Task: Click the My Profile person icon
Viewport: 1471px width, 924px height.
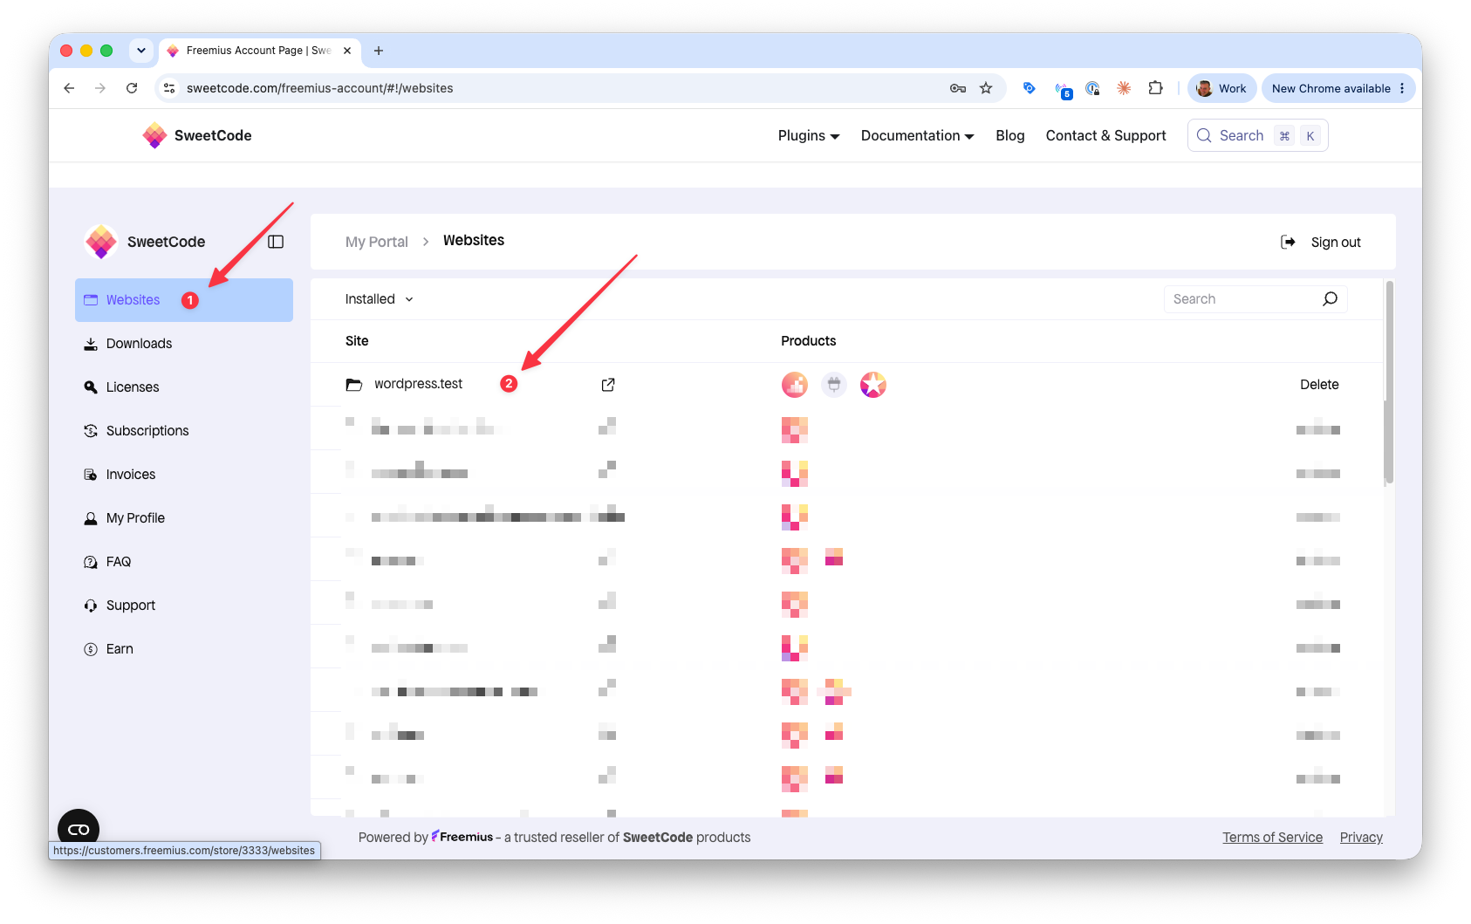Action: pos(91,518)
